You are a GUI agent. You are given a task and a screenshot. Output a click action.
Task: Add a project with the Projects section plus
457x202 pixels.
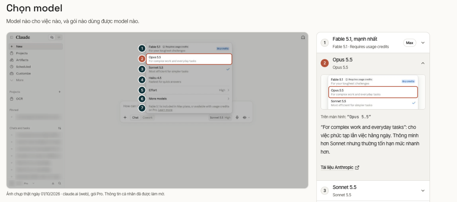[59, 92]
